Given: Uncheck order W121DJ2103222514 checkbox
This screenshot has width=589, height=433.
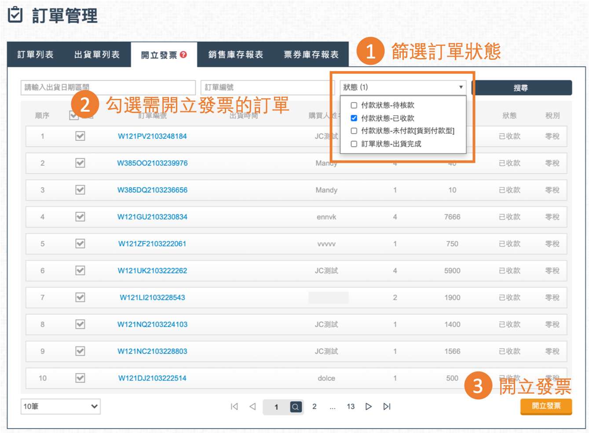Looking at the screenshot, I should (x=80, y=378).
